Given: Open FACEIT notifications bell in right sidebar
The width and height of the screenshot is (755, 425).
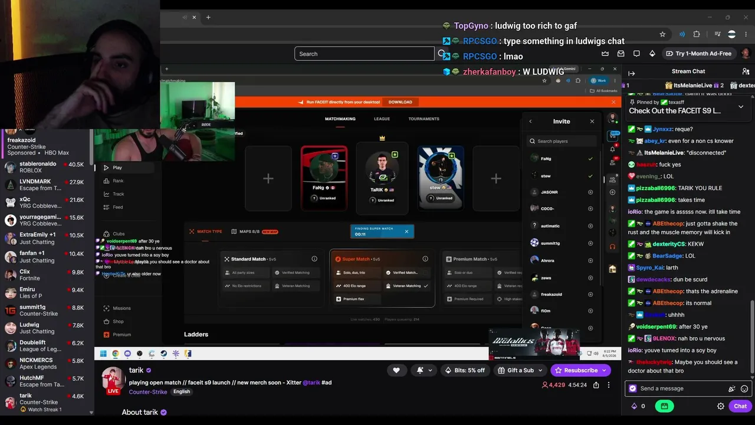Looking at the screenshot, I should pyautogui.click(x=612, y=149).
